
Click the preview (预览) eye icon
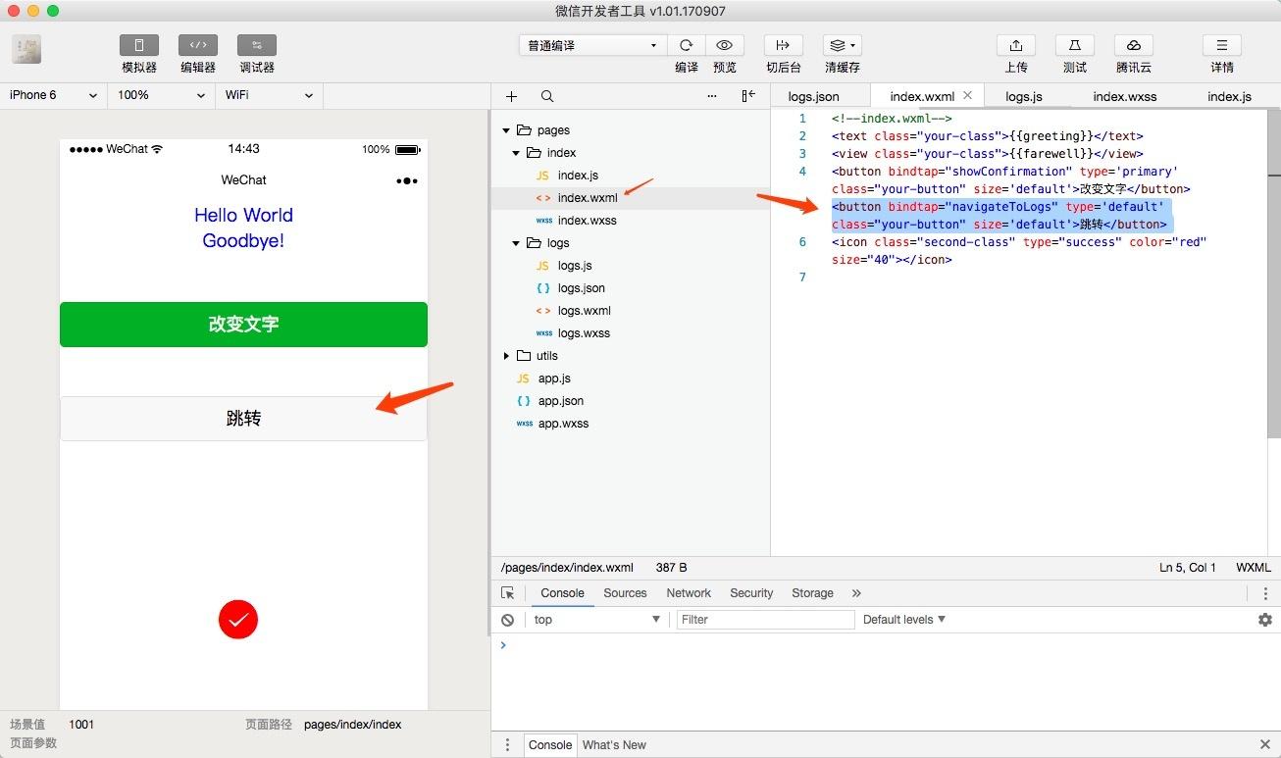tap(725, 45)
